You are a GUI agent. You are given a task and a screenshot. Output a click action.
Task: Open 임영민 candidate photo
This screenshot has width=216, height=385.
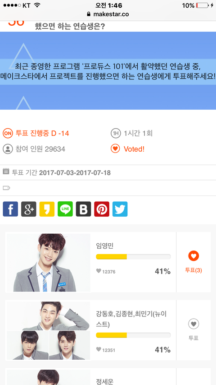[49, 263]
